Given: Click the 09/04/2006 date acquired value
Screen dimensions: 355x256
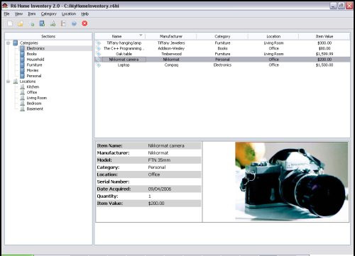Looking at the screenshot, I should click(160, 189).
